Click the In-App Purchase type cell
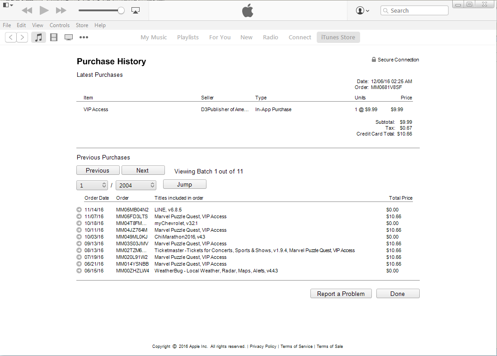Image resolution: width=497 pixels, height=356 pixels. [x=273, y=109]
